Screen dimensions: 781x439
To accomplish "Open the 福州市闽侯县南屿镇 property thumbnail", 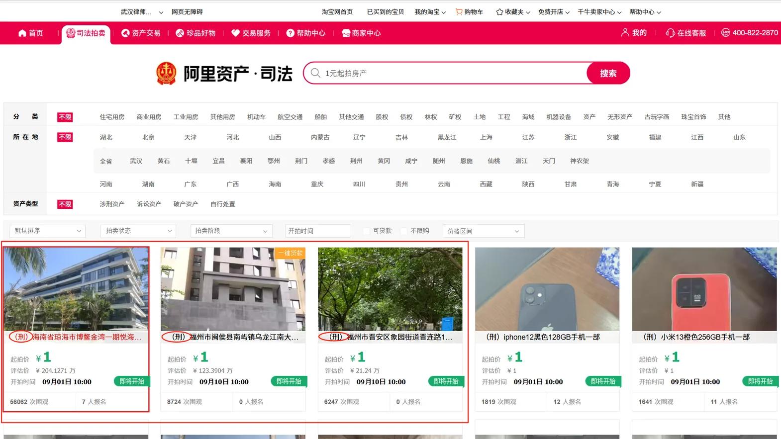I will 233,289.
